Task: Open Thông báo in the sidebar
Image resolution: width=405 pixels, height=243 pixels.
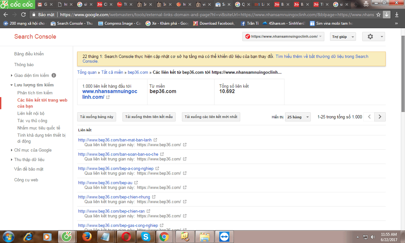Action: 24,65
